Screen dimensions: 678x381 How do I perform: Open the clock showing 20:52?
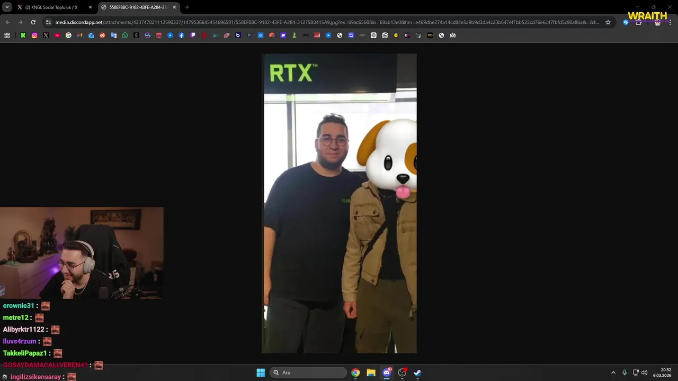coord(662,373)
